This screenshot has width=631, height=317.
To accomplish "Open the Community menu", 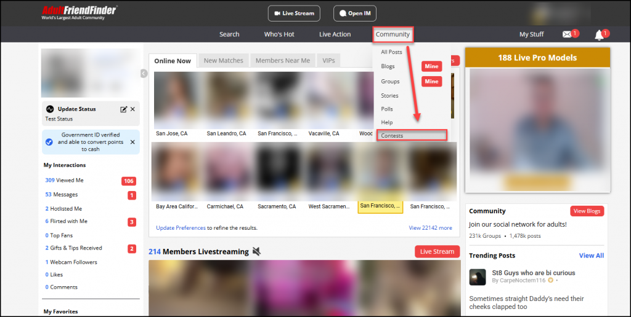I will [x=393, y=34].
